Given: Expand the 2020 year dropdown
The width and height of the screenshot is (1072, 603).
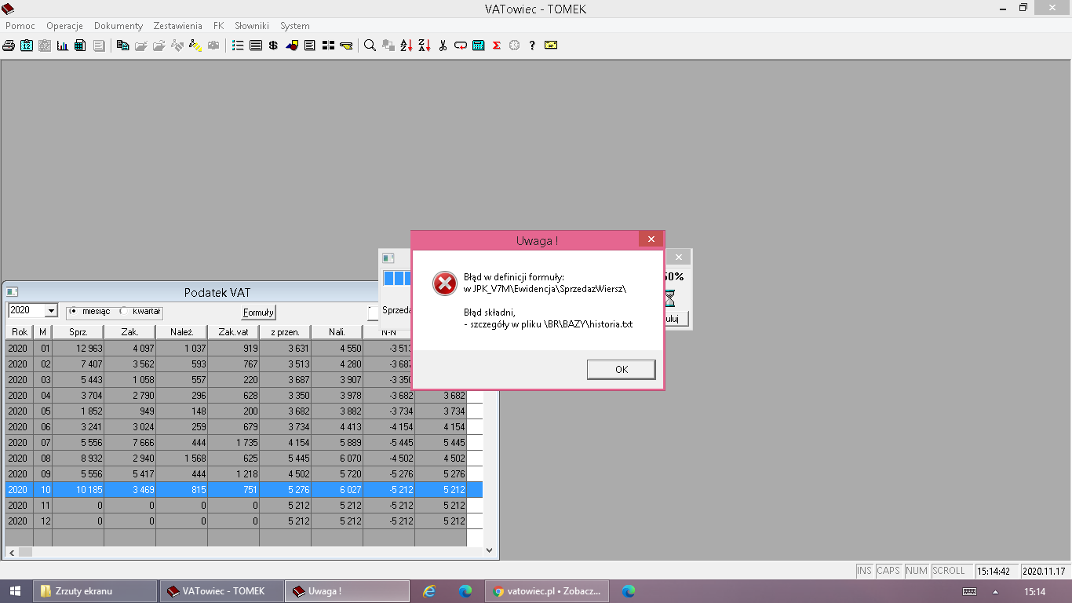Looking at the screenshot, I should pyautogui.click(x=52, y=311).
